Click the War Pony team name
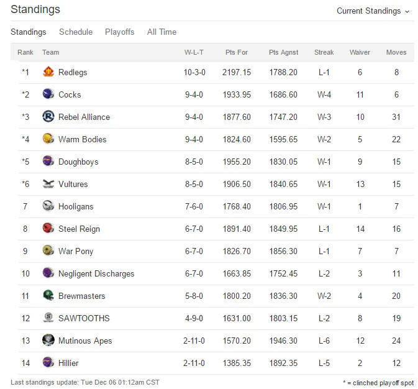Image resolution: width=418 pixels, height=389 pixels. pos(76,251)
